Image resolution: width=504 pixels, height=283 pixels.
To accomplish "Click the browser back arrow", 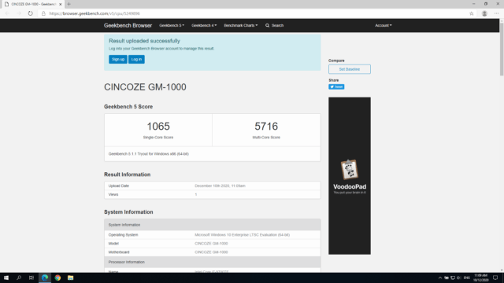I will coord(7,13).
